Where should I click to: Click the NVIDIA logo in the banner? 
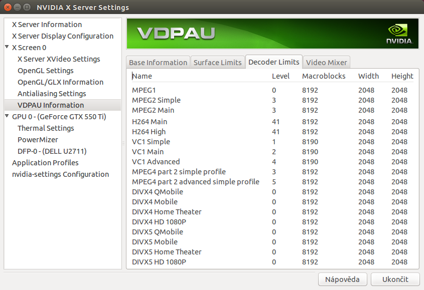click(399, 34)
